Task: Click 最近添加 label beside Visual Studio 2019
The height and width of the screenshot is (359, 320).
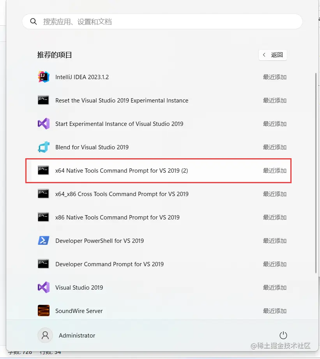Action: click(x=275, y=288)
